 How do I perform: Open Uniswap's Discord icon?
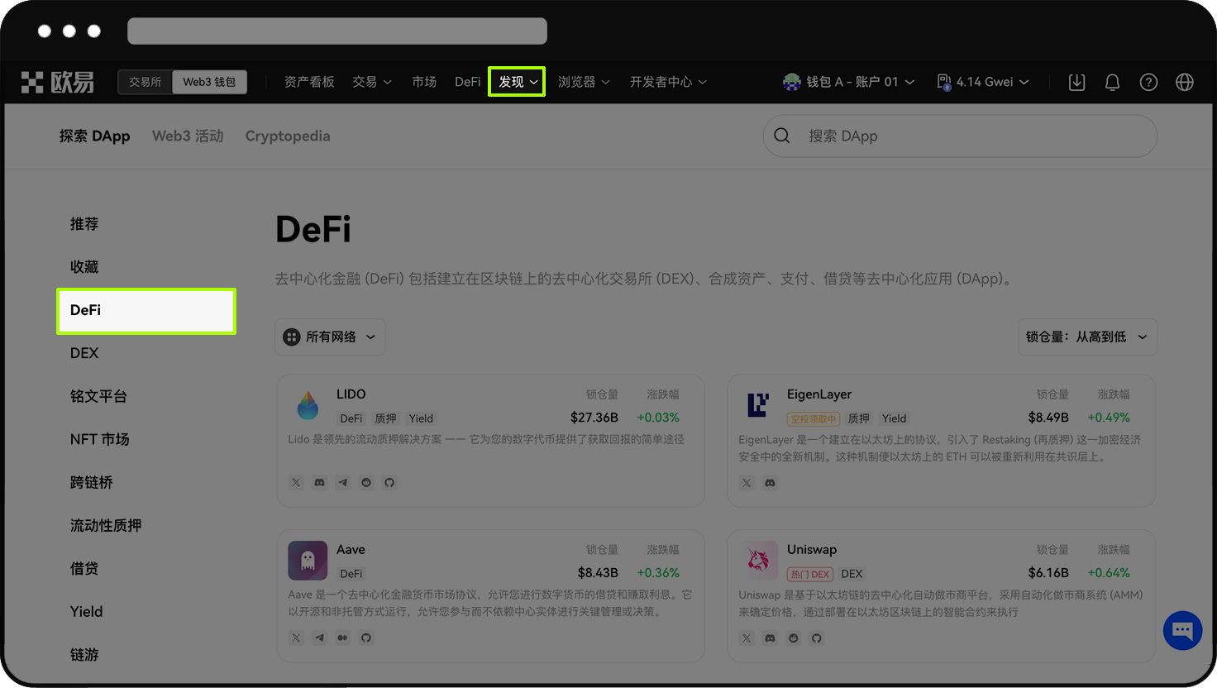point(770,638)
